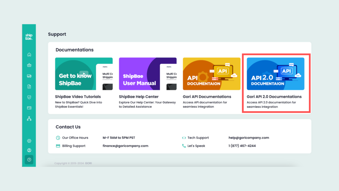
Task: Open shipments via the truck icon
Action: coord(29,76)
